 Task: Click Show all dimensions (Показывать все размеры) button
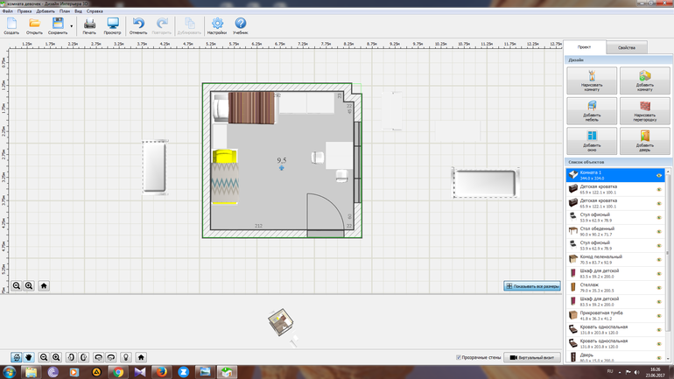532,285
